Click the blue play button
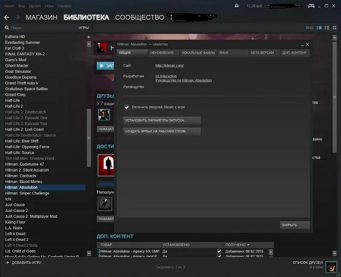 coord(105,66)
